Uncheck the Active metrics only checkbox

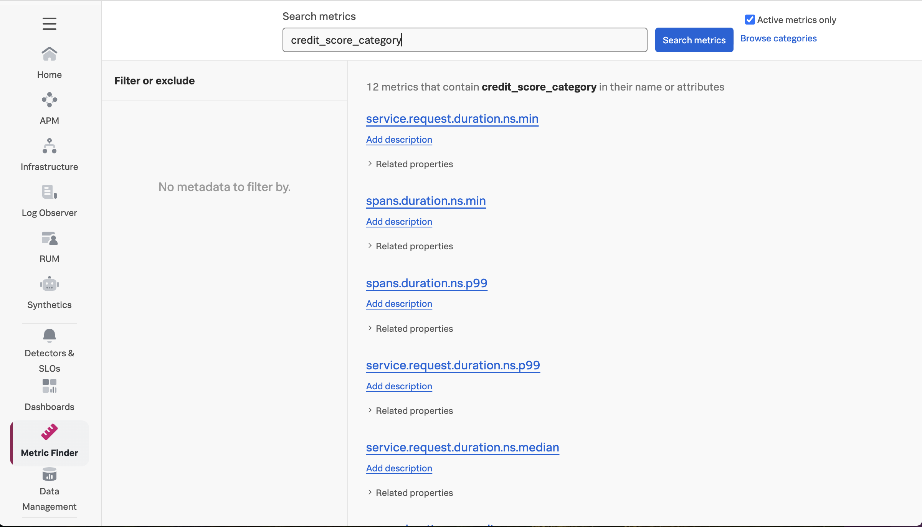(750, 20)
